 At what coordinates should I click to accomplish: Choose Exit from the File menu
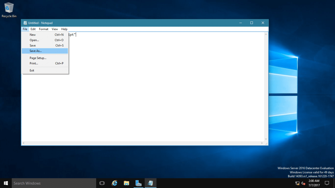tap(45, 70)
